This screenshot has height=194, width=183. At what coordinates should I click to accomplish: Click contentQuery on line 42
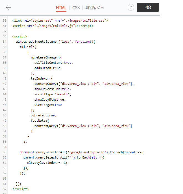click(45, 84)
